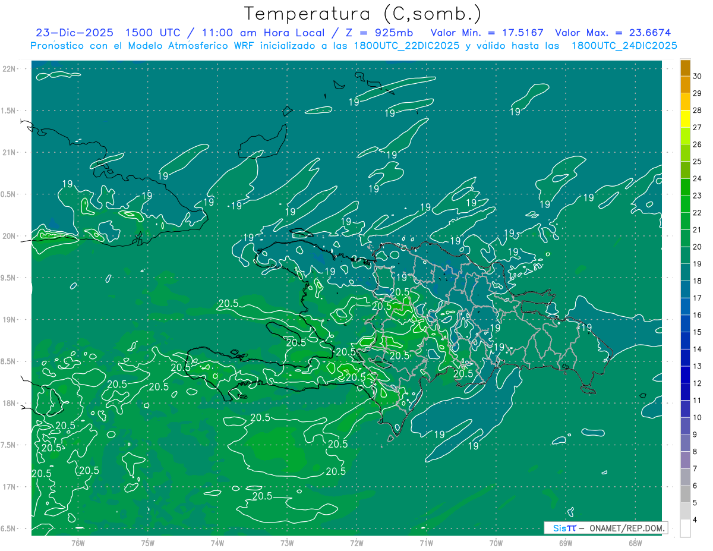Click the '20N' latitude axis label
The height and width of the screenshot is (551, 713).
pyautogui.click(x=8, y=236)
